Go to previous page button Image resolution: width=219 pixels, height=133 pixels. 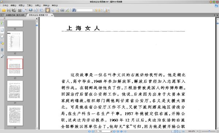click(93, 131)
